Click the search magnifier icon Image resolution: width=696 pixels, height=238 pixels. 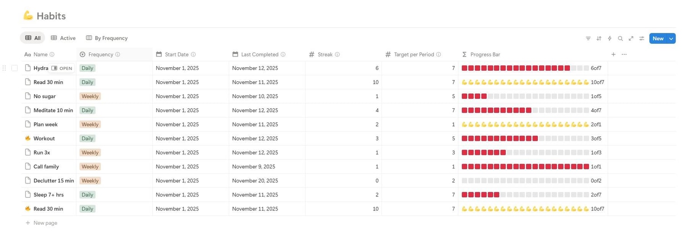(x=620, y=38)
